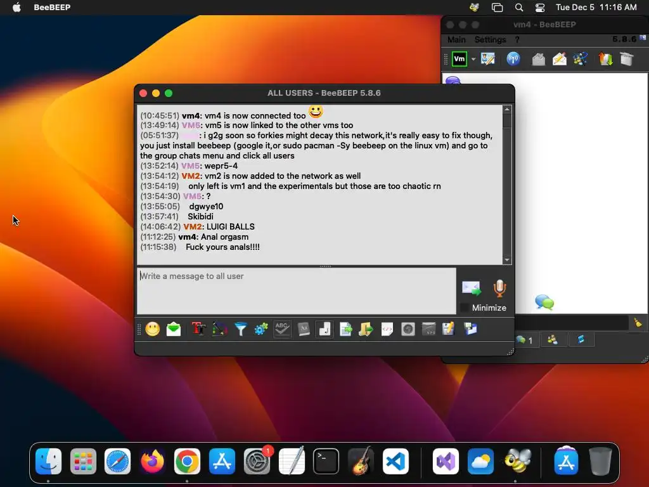Click the blue broadcast antenna icon
649x487 pixels.
[513, 59]
